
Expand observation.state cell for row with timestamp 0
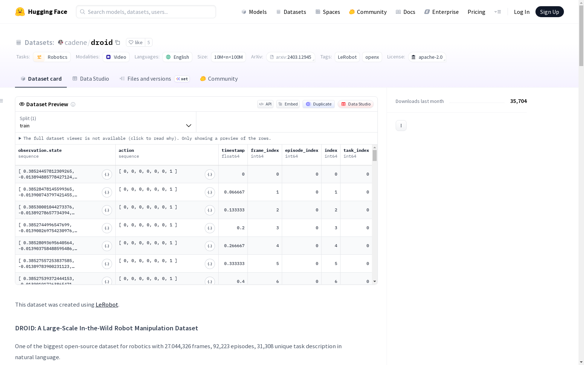coord(107,174)
